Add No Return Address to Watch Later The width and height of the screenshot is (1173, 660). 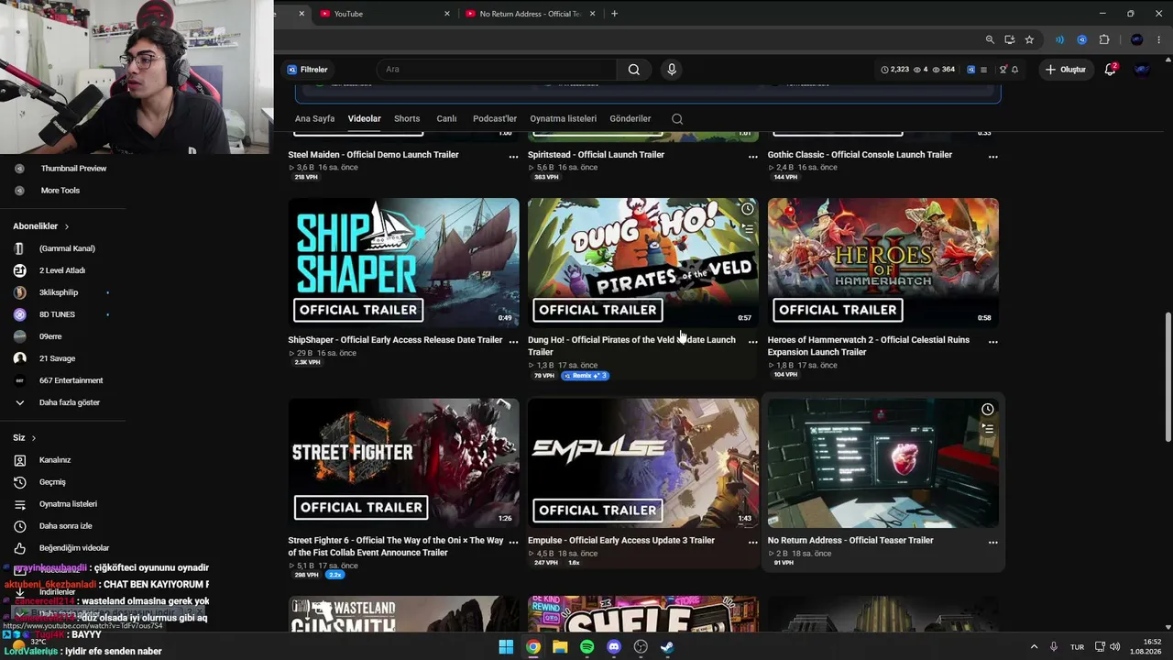point(987,410)
